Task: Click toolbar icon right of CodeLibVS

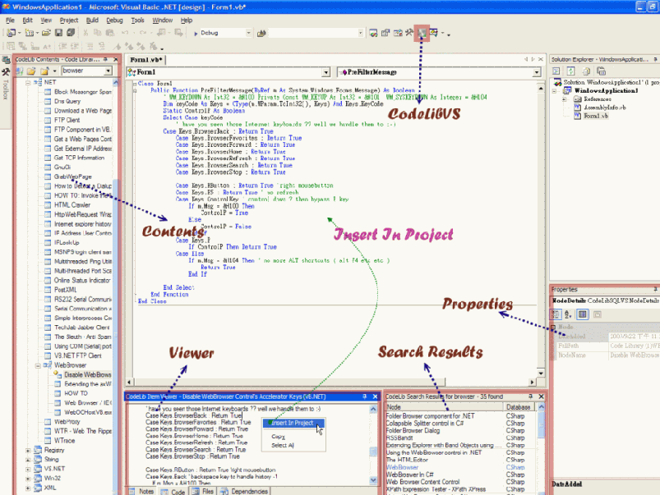Action: coord(433,33)
